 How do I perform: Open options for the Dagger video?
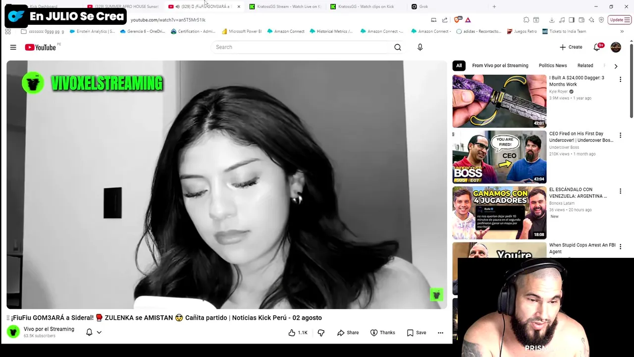point(620,79)
